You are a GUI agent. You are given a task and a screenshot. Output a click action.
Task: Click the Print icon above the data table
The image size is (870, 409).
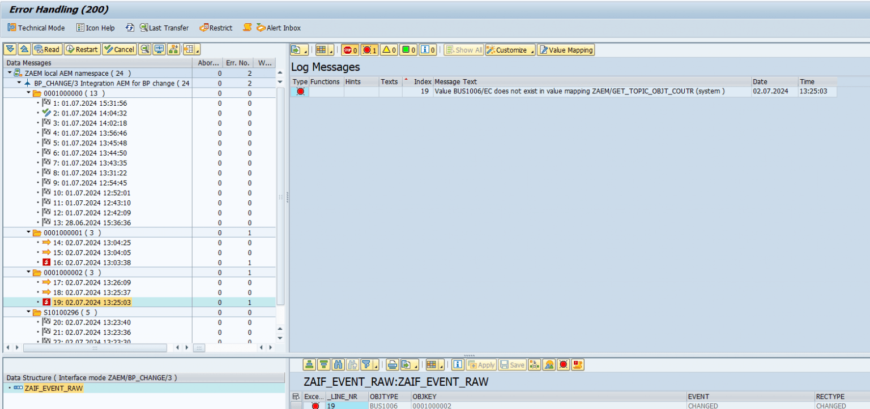click(x=393, y=365)
